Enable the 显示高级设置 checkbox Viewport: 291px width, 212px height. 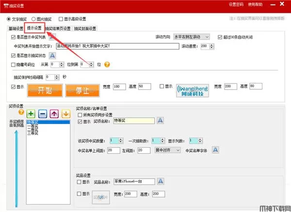(61, 19)
